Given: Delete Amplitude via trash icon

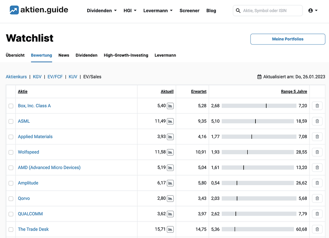Looking at the screenshot, I should pyautogui.click(x=317, y=183).
